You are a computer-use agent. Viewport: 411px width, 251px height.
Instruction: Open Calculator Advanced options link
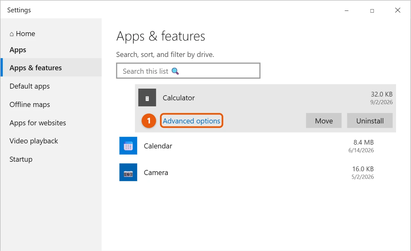(x=191, y=121)
